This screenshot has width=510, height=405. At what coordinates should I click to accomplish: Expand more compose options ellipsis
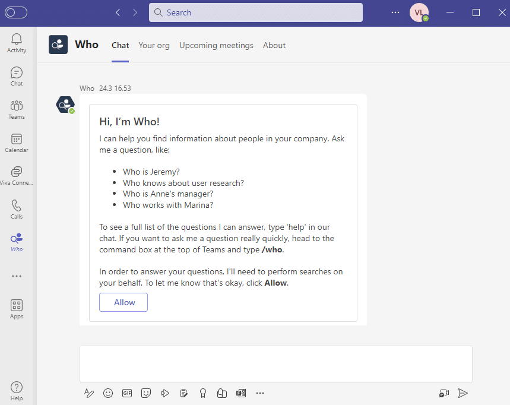(x=260, y=393)
